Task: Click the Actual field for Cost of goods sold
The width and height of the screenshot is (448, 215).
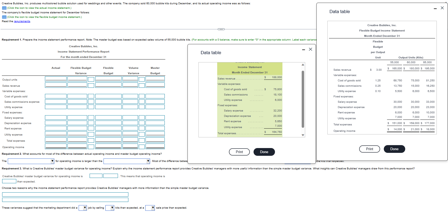Action: coord(56,96)
